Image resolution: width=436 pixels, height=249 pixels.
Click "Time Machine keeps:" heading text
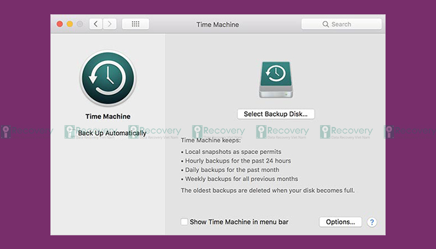click(x=211, y=140)
